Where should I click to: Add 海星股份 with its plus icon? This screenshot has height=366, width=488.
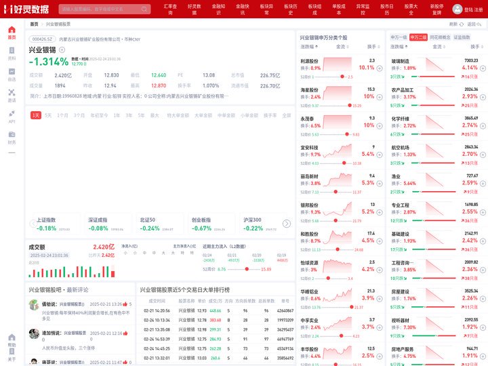380,97
